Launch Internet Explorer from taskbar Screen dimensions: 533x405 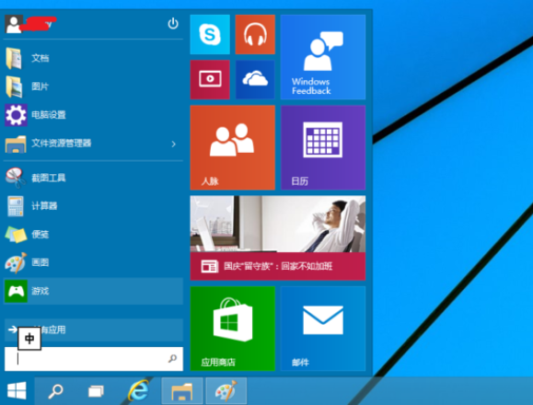[x=139, y=390]
